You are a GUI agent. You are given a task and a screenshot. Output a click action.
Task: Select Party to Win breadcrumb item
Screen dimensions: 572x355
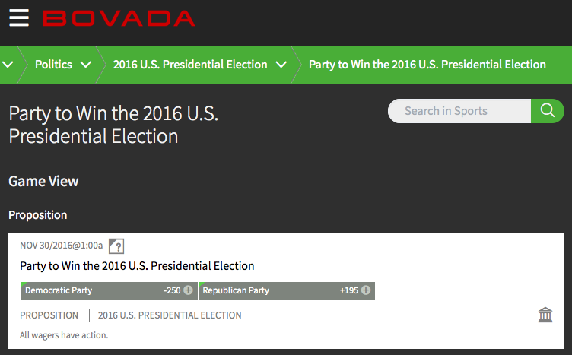coord(427,65)
